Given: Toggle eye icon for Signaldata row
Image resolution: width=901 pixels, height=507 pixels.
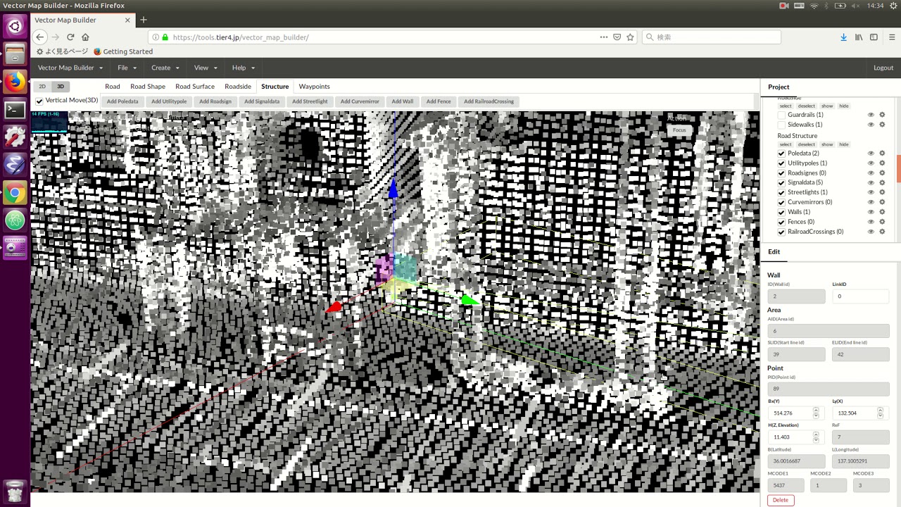Looking at the screenshot, I should (871, 182).
